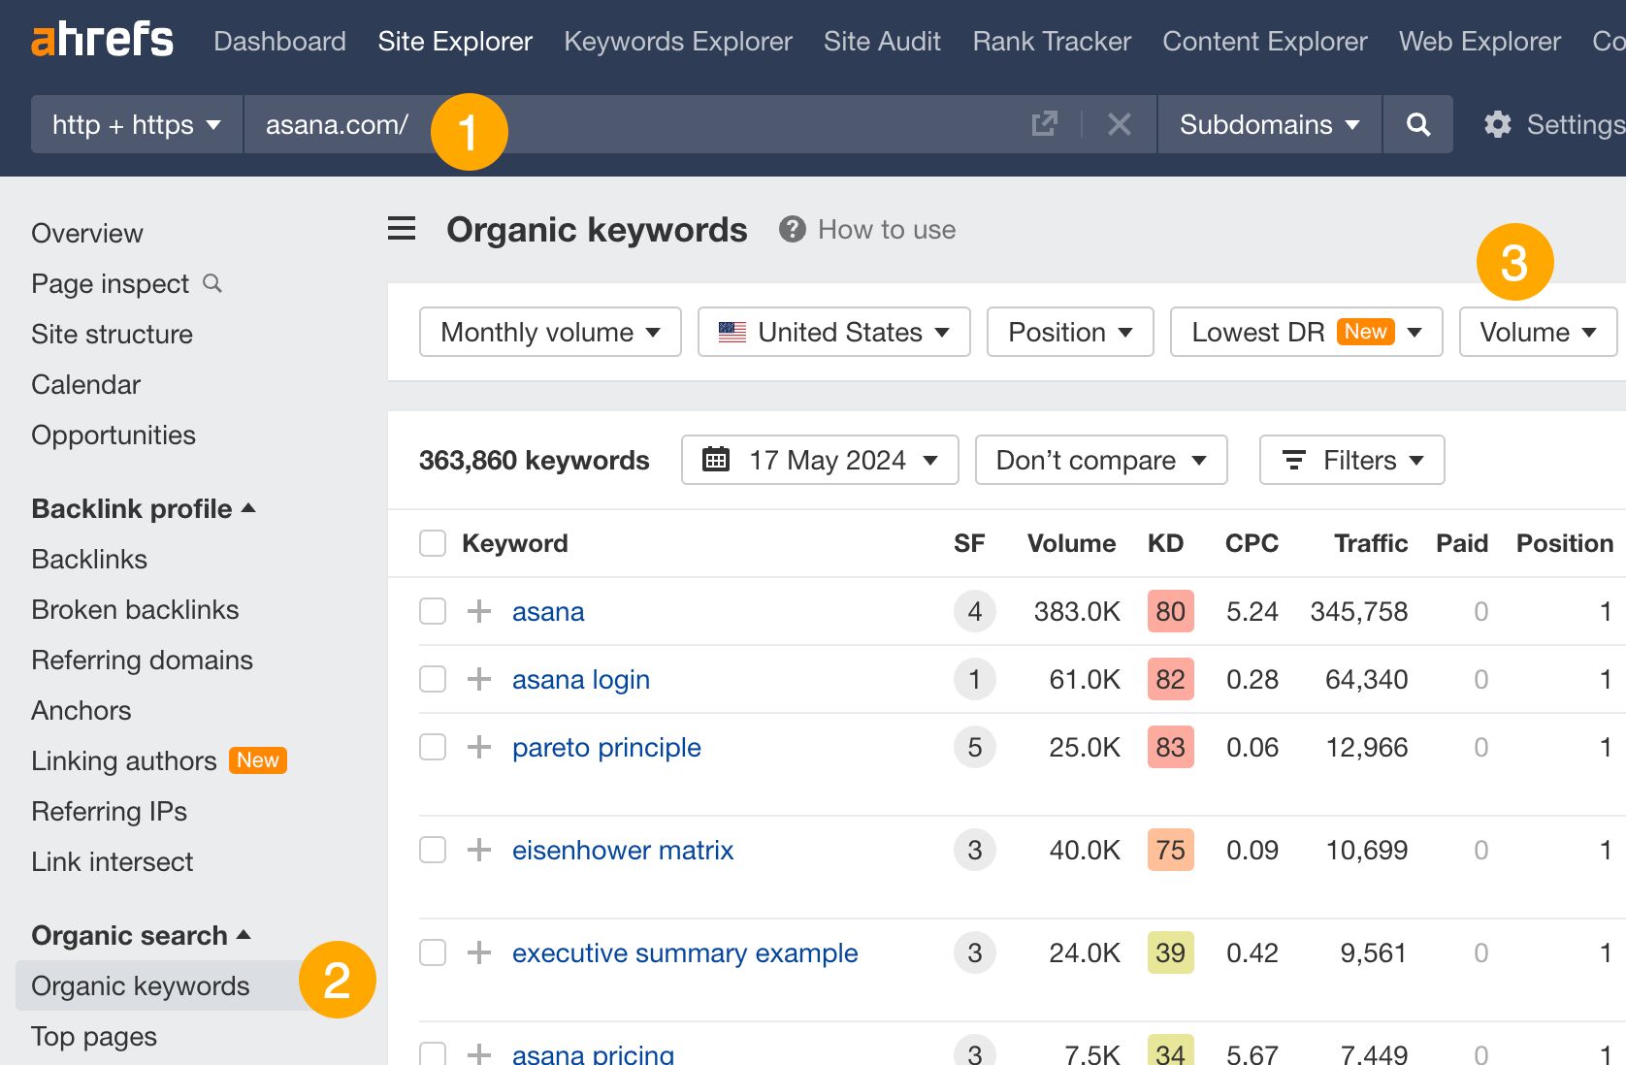This screenshot has height=1065, width=1626.
Task: Click the Ahrefs logo
Action: point(102,40)
